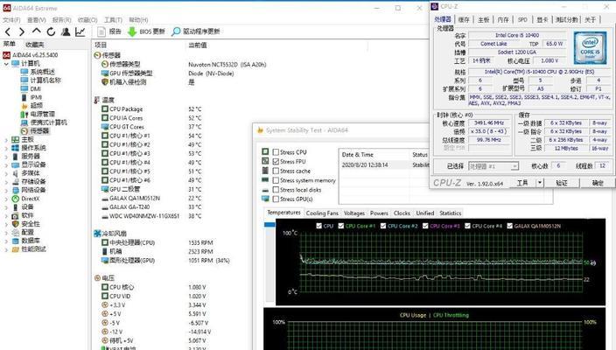Click the 驱动程序更新 driver update button
The height and width of the screenshot is (350, 616).
pyautogui.click(x=196, y=31)
